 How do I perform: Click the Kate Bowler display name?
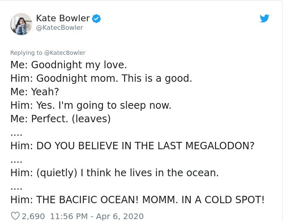(62, 18)
